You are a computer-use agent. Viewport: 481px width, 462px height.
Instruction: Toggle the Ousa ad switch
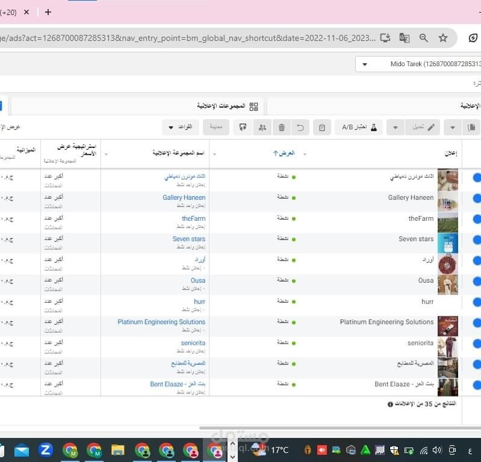pyautogui.click(x=477, y=281)
